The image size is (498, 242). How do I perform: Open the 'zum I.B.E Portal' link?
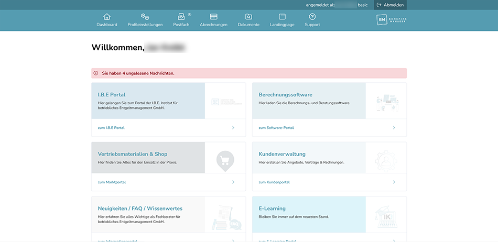(111, 128)
